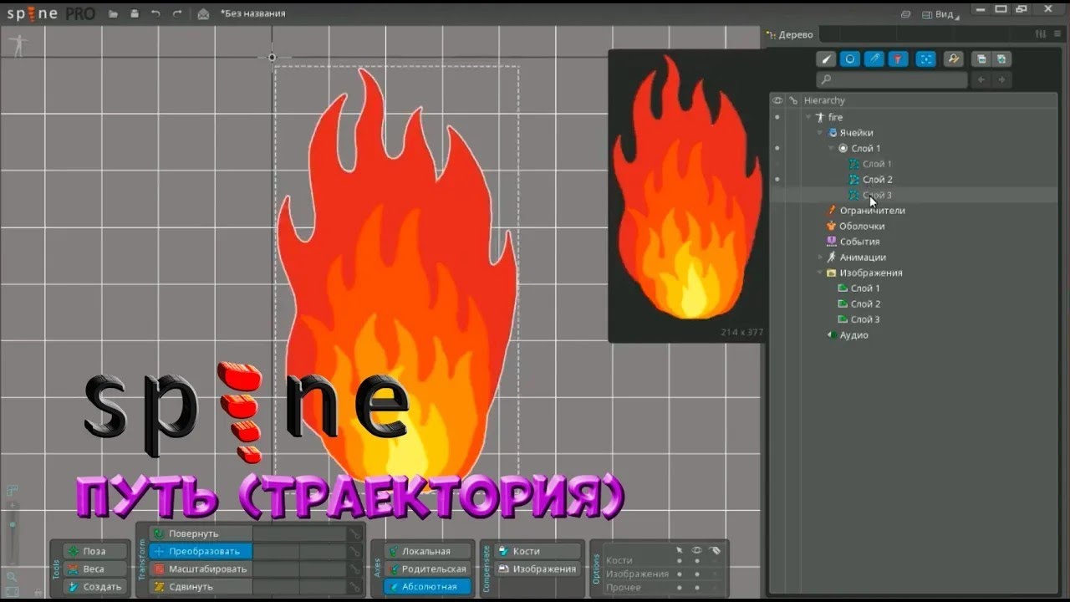Select Ограничители in the tree

pyautogui.click(x=872, y=211)
